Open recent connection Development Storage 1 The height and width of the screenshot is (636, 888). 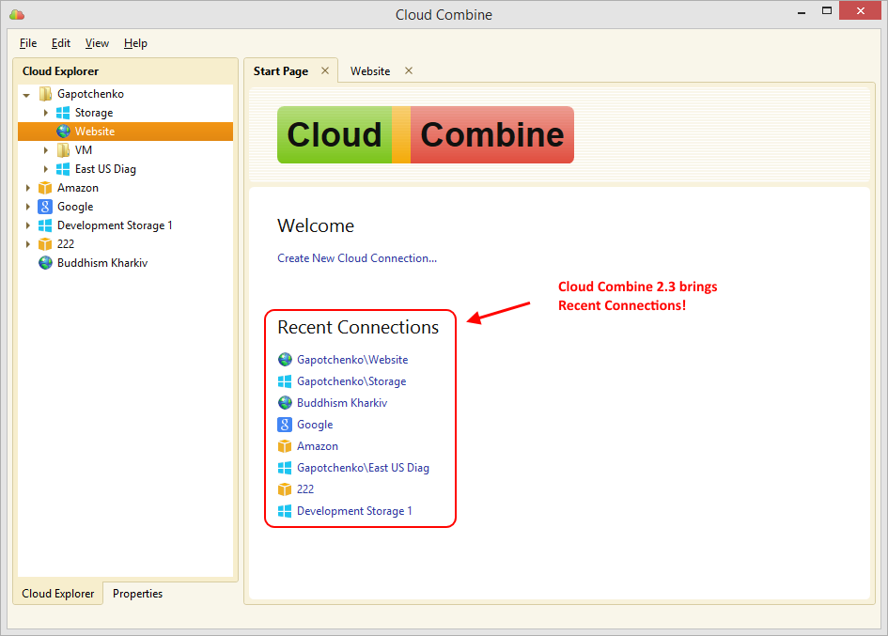pyautogui.click(x=354, y=511)
